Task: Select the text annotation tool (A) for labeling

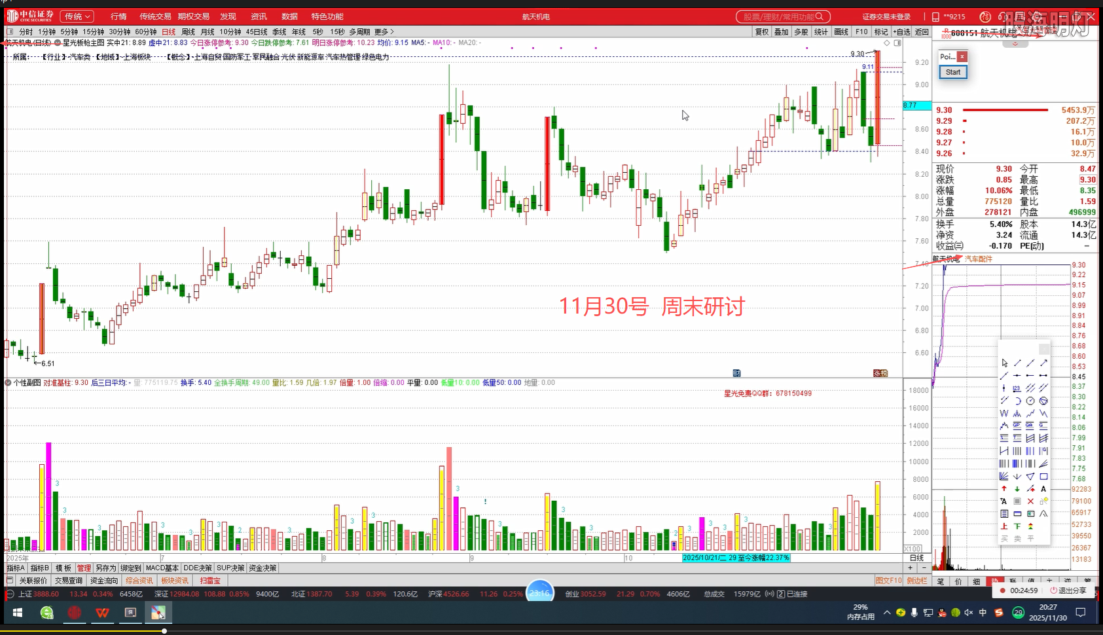Action: coord(1043,488)
